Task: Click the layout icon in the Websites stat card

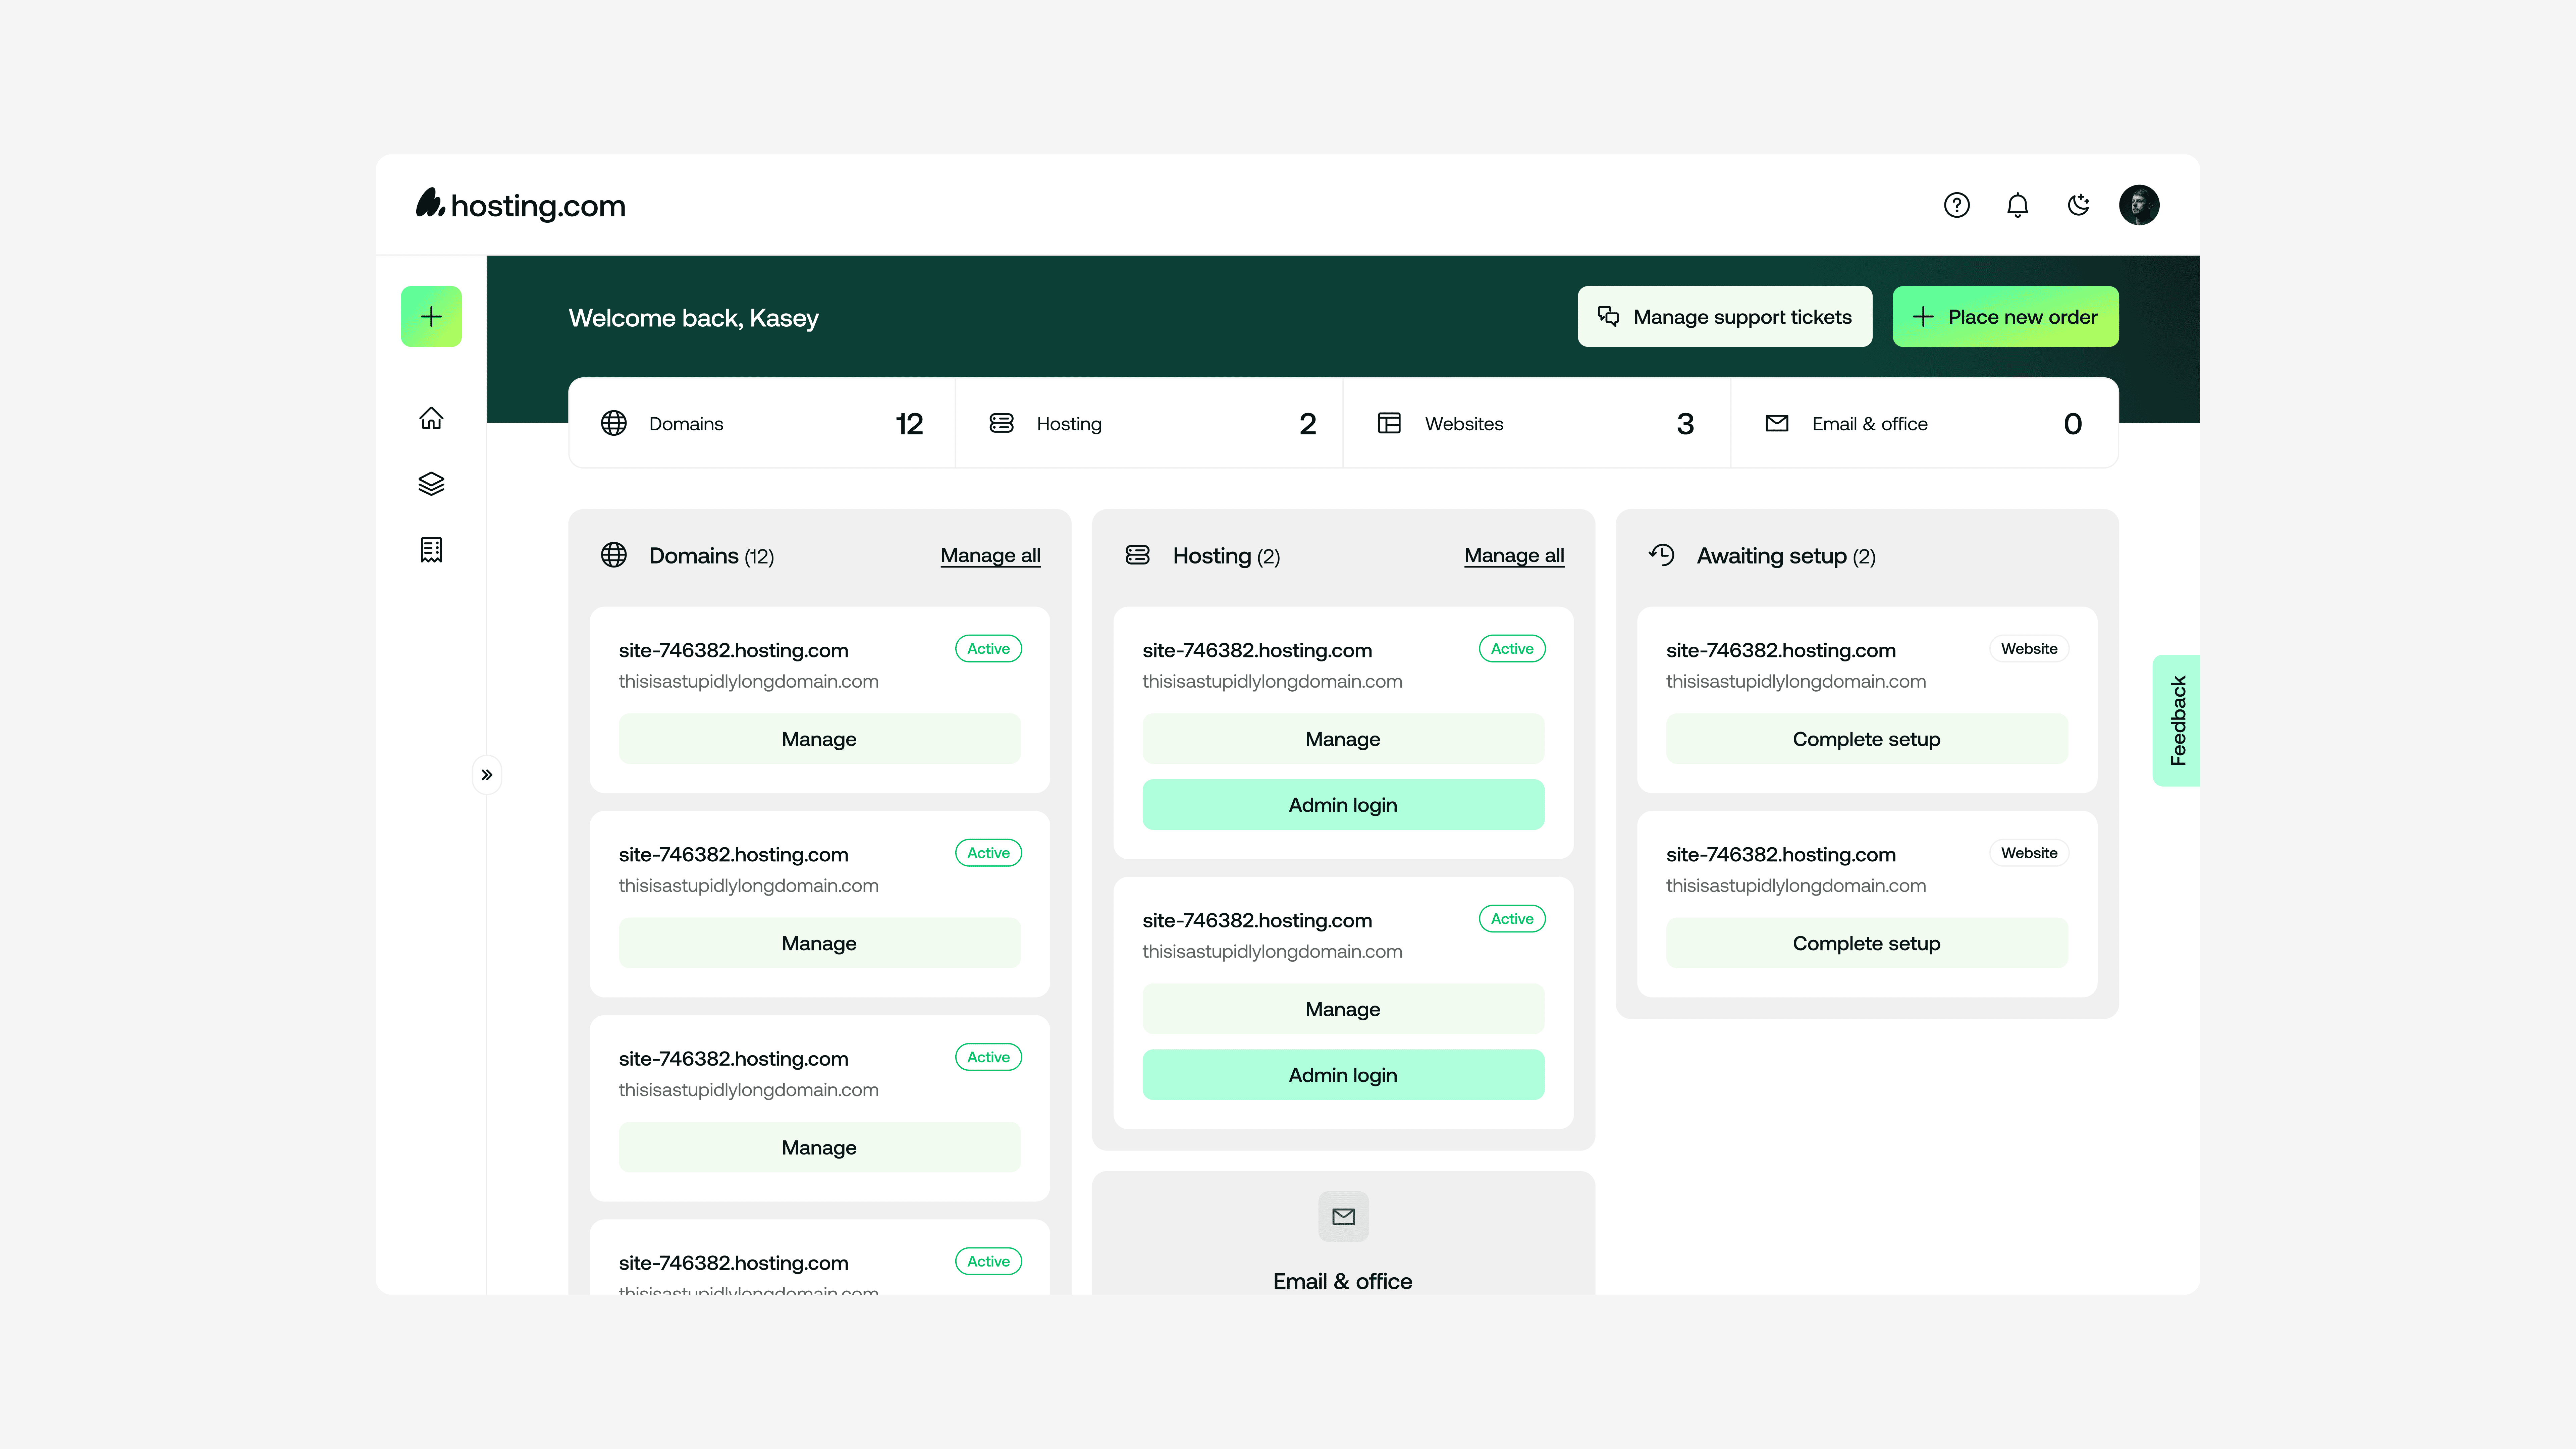Action: point(1389,423)
